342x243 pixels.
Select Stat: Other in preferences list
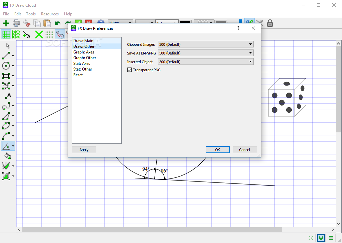coord(97,69)
